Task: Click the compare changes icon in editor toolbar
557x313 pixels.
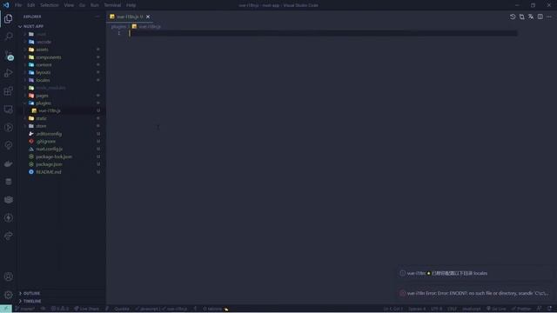Action: tap(522, 17)
